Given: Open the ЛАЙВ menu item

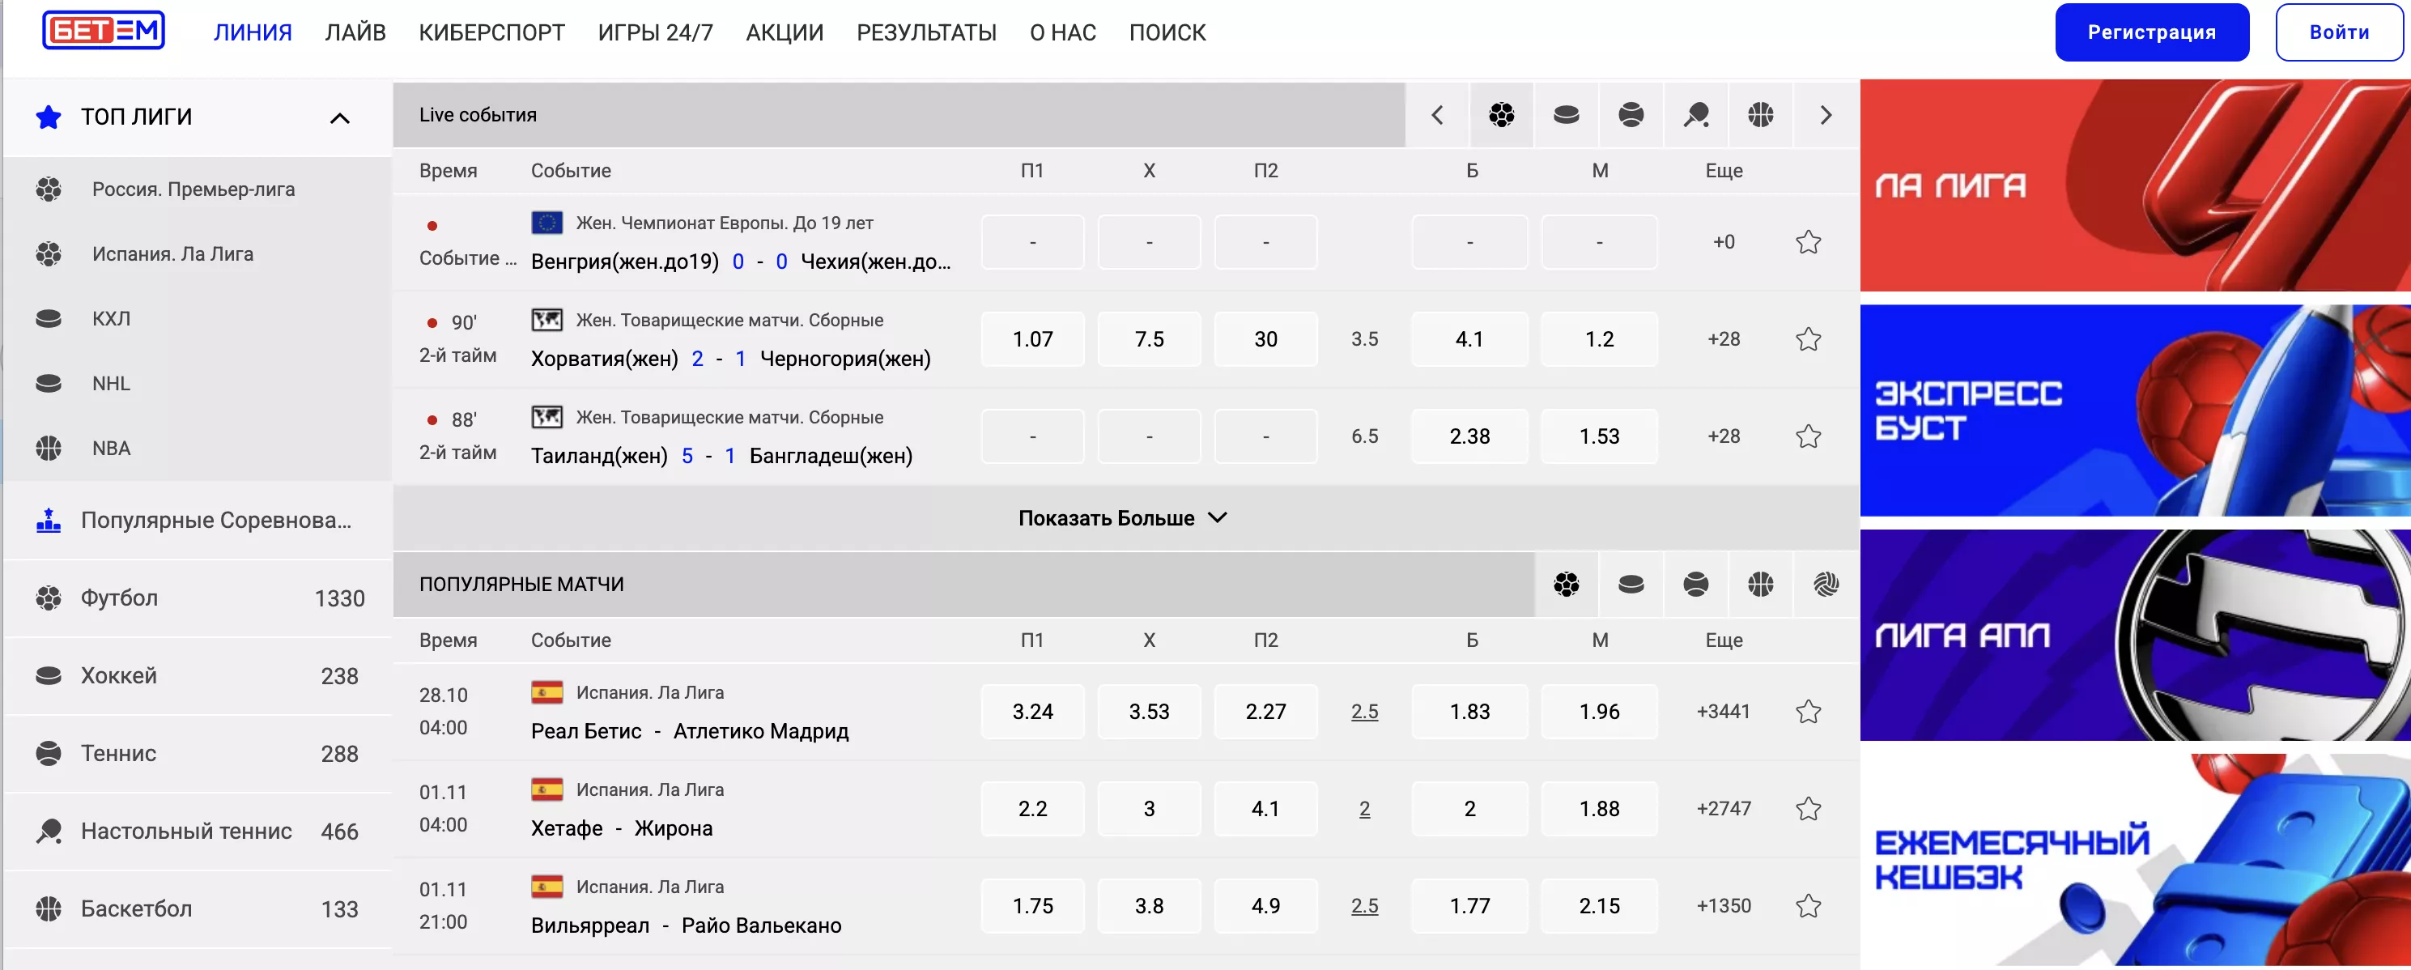Looking at the screenshot, I should (x=355, y=31).
